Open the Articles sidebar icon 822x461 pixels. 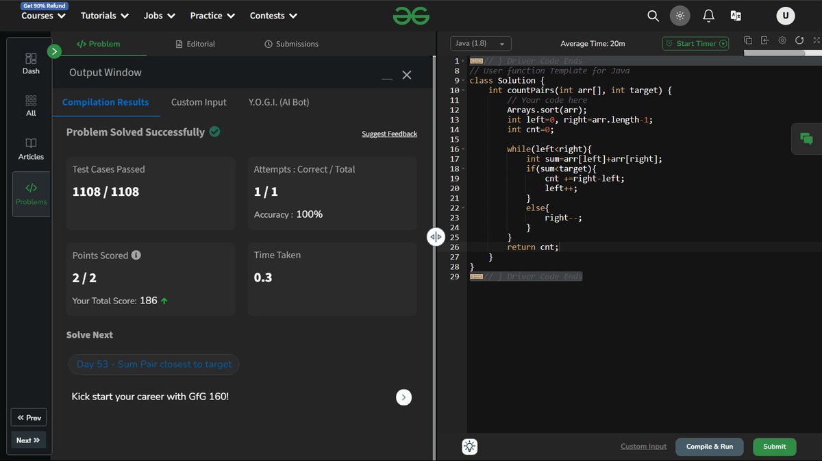coord(31,149)
